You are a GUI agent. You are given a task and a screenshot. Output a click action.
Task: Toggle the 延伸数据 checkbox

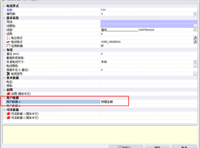pyautogui.click(x=102, y=46)
